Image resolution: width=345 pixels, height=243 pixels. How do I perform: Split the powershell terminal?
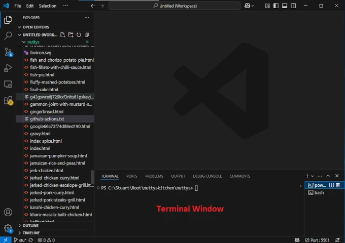tap(331, 185)
